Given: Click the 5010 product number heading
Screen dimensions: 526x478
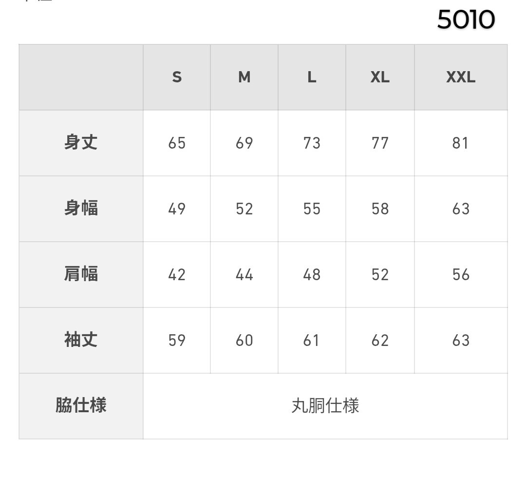Looking at the screenshot, I should [466, 20].
